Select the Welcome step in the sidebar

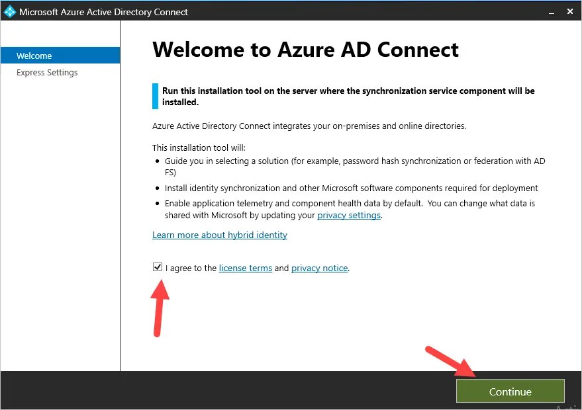(33, 56)
